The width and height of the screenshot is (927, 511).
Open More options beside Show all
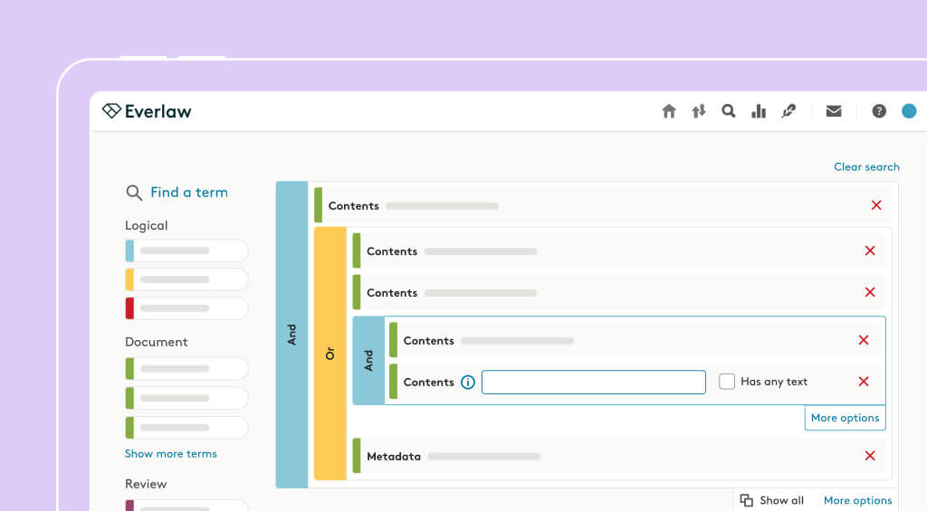858,500
